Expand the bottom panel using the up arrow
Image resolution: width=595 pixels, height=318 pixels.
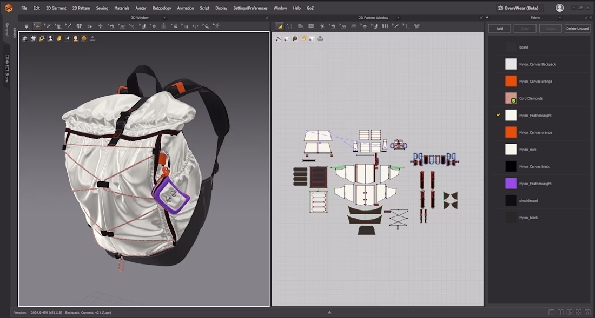(329, 312)
